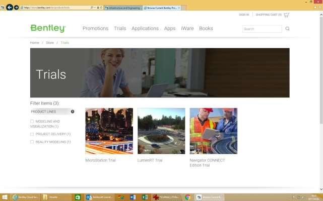Click in the site Search field
The image size is (323, 201).
(262, 29)
